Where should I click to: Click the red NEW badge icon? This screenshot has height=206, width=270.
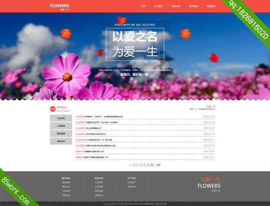tap(53, 109)
